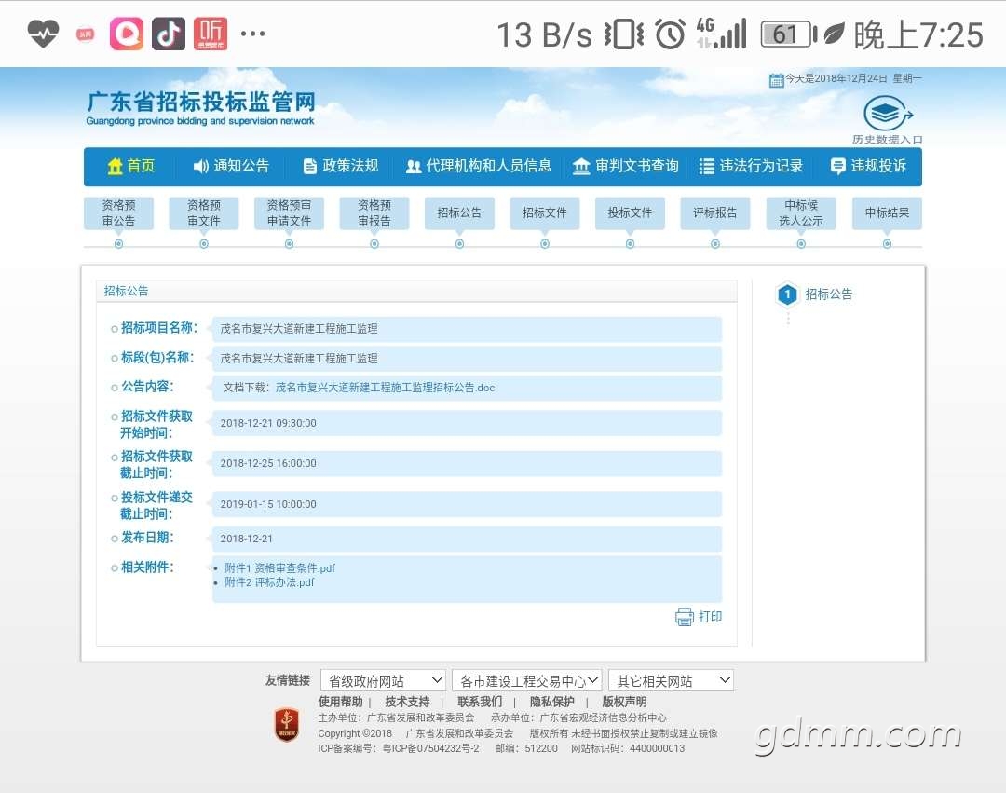Tap the TikTok icon in status bar

(169, 34)
